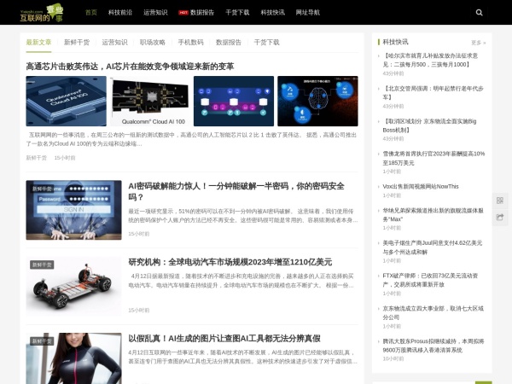Screen dimensions: 512x384
Task: Click the site logo in header
Action: (42, 13)
